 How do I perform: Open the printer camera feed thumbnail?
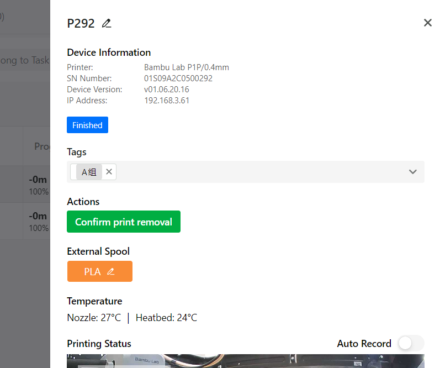coord(246,361)
